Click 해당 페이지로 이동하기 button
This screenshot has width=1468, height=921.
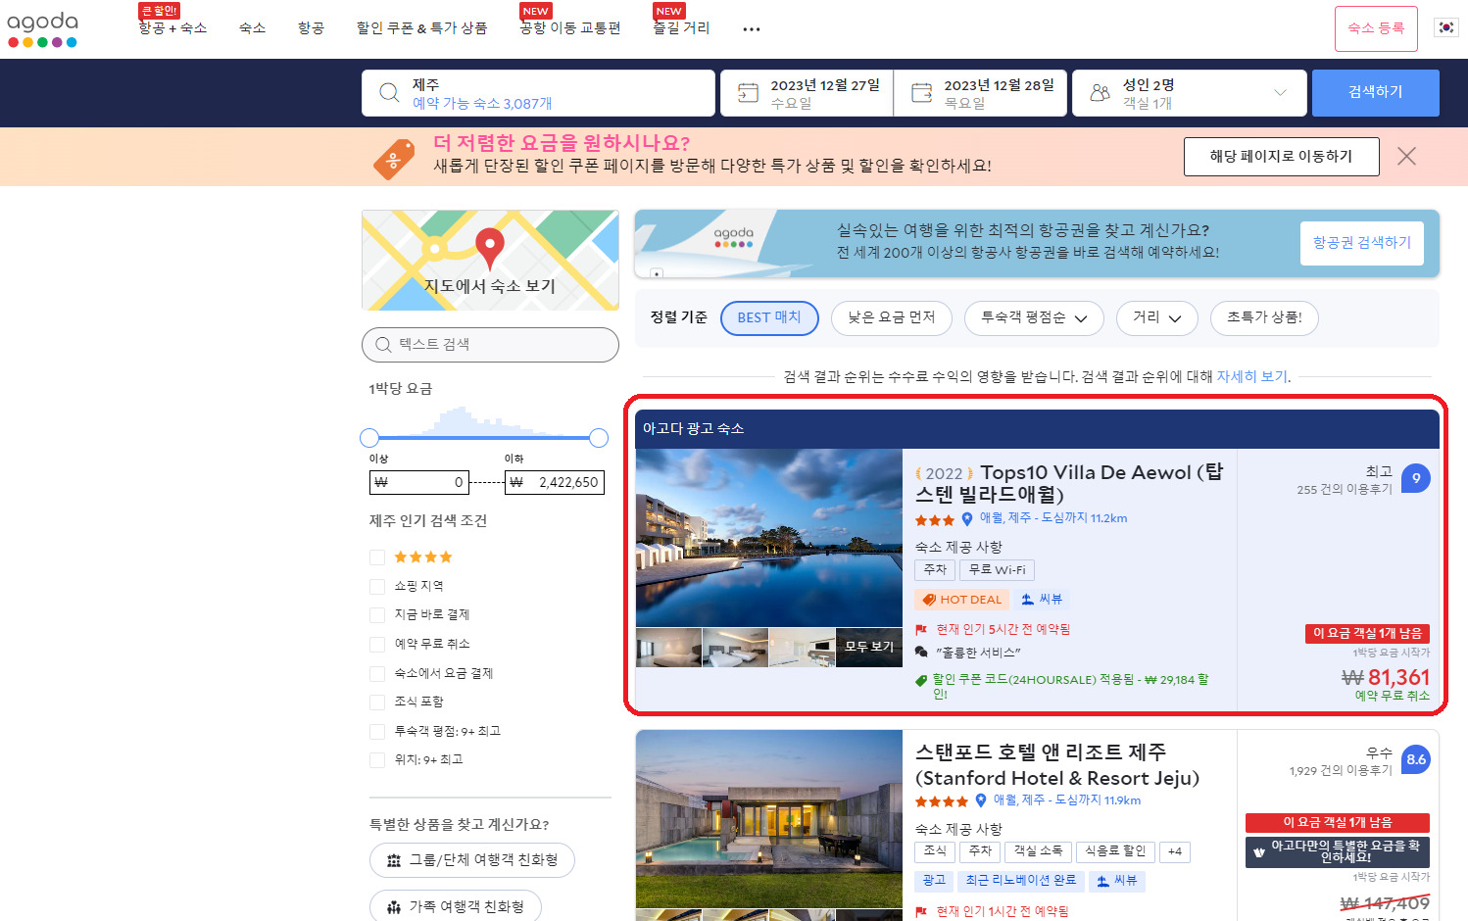point(1281,157)
